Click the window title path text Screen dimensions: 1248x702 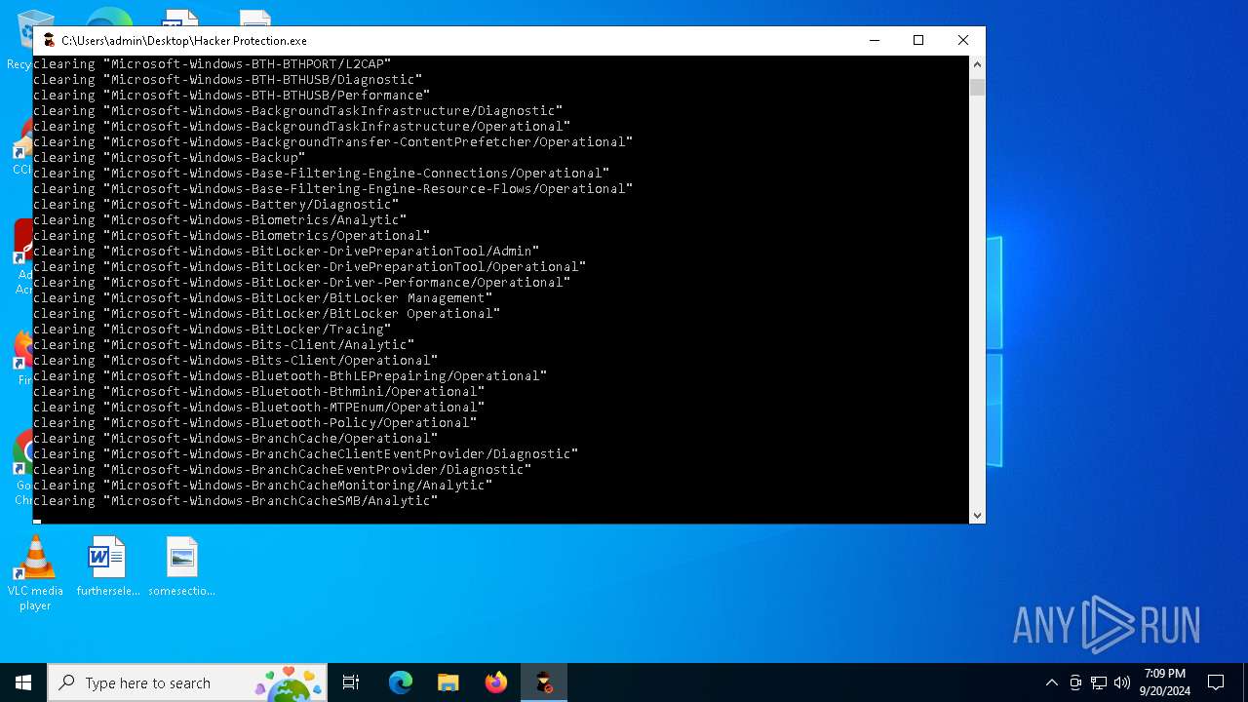(x=184, y=41)
